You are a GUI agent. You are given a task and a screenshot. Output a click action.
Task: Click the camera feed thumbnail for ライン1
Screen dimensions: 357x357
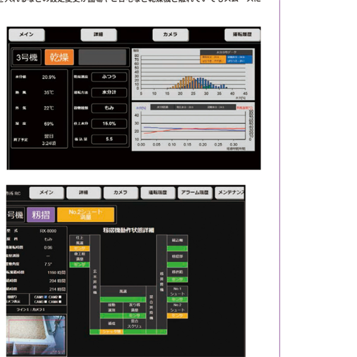36,337
